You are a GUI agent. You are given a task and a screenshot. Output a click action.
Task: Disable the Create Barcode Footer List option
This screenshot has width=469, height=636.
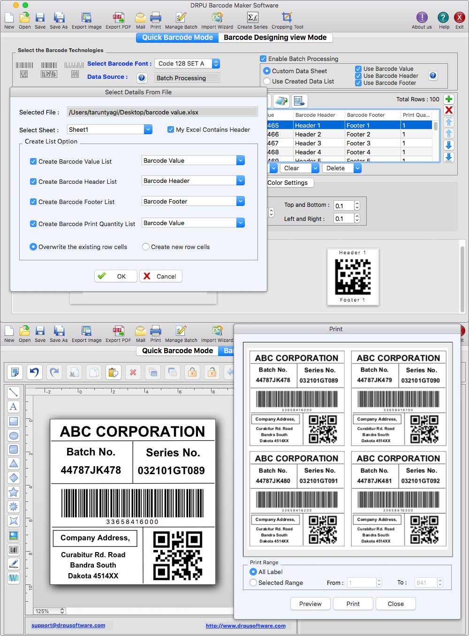(x=33, y=202)
